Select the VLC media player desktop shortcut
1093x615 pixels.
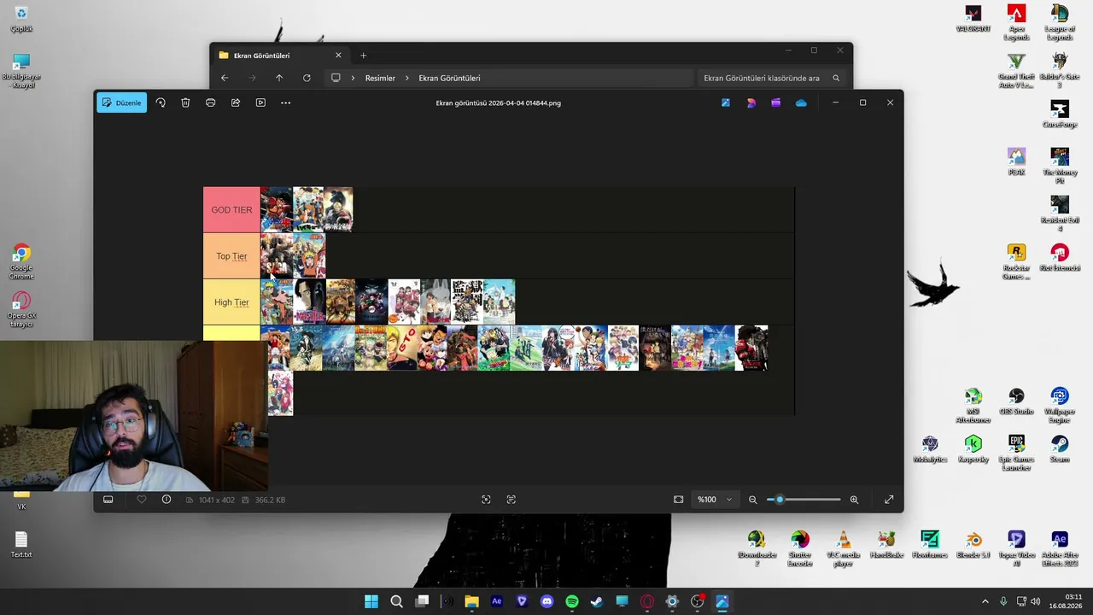pyautogui.click(x=843, y=548)
